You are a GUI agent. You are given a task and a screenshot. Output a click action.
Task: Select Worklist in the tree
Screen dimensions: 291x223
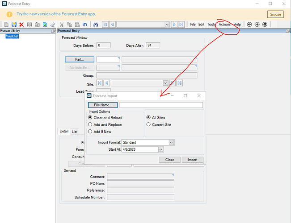point(12,36)
